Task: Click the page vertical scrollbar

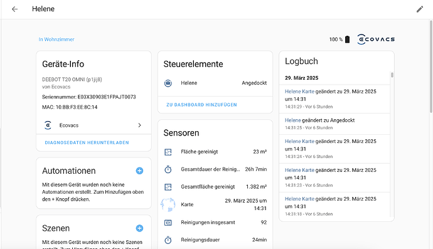Action: (431, 66)
